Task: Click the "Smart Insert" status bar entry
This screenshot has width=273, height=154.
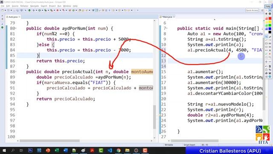Action: (189, 145)
